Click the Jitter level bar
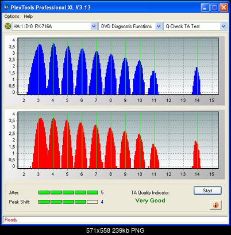Screen dimensions: 231x235 click(x=68, y=192)
